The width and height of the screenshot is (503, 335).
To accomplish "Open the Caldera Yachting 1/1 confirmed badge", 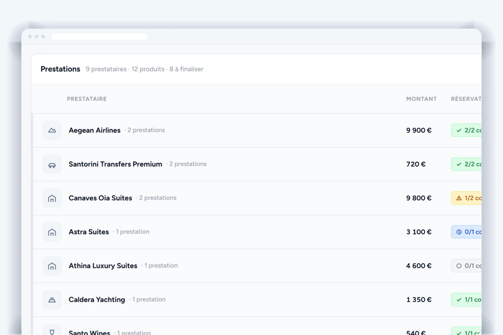I will coord(466,300).
